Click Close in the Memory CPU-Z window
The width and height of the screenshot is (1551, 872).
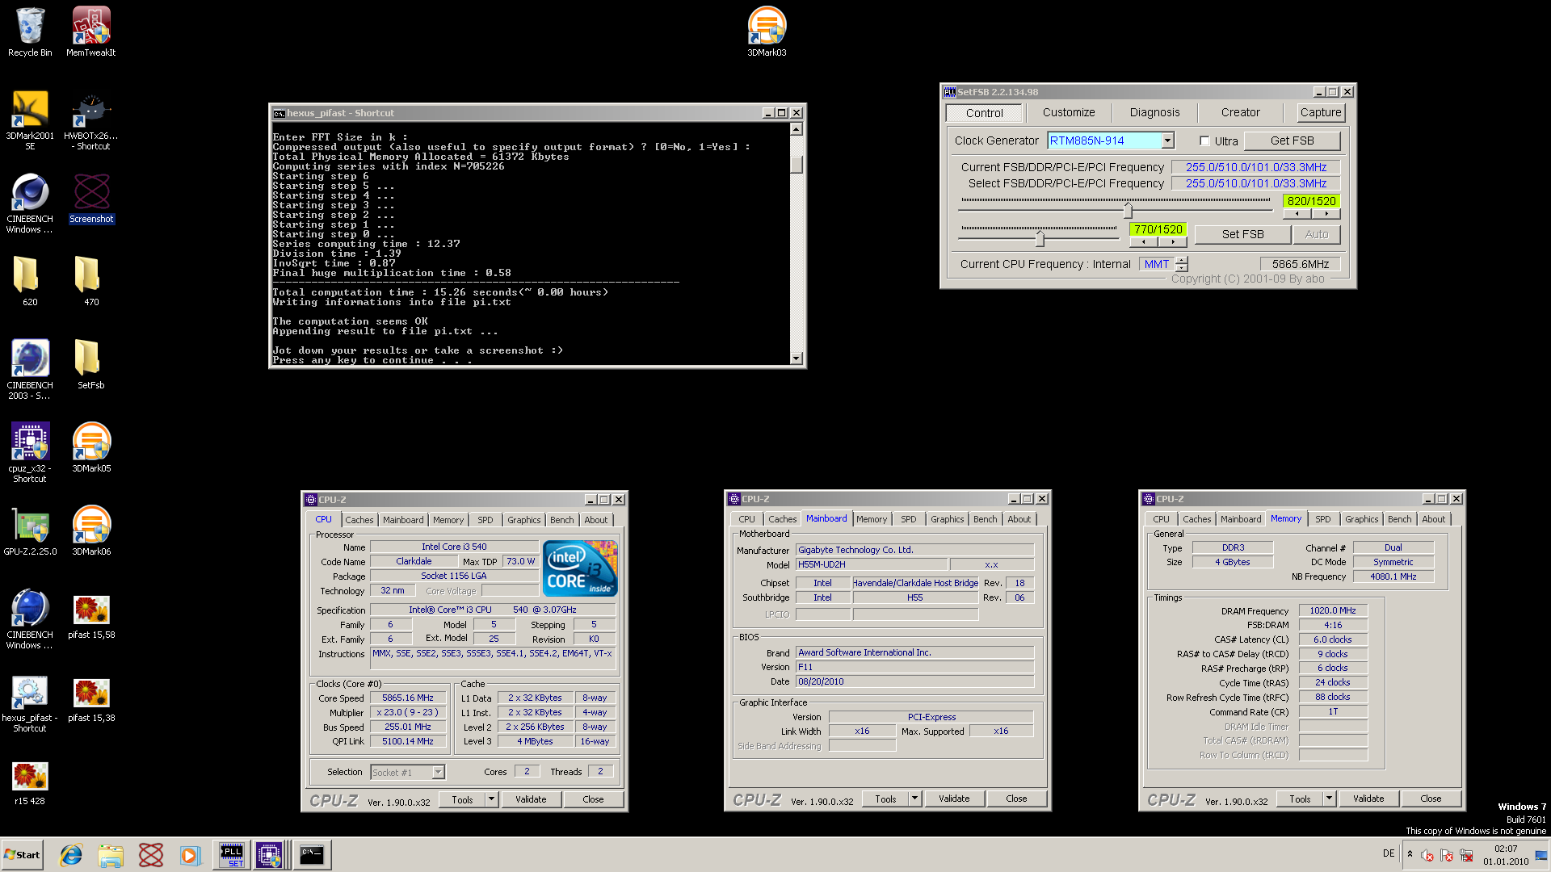pos(1431,799)
